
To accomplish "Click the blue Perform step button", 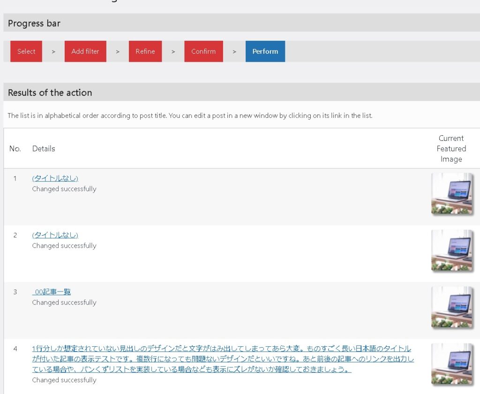I will [265, 51].
